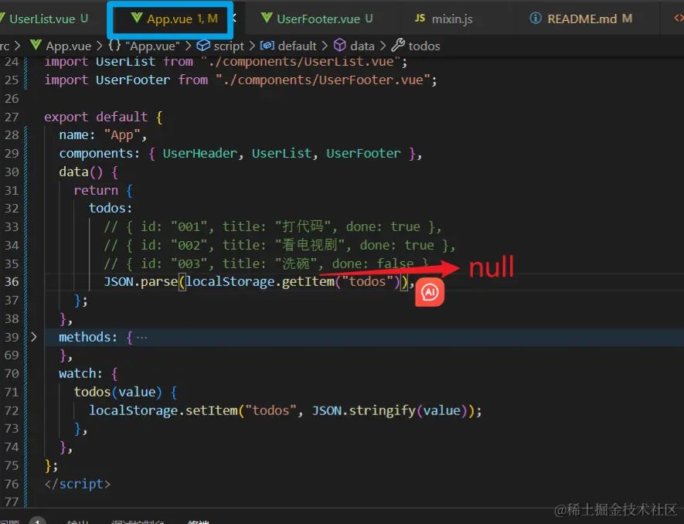The width and height of the screenshot is (684, 524).
Task: Click "./components/UserFooter.vue" import path
Action: tap(323, 80)
